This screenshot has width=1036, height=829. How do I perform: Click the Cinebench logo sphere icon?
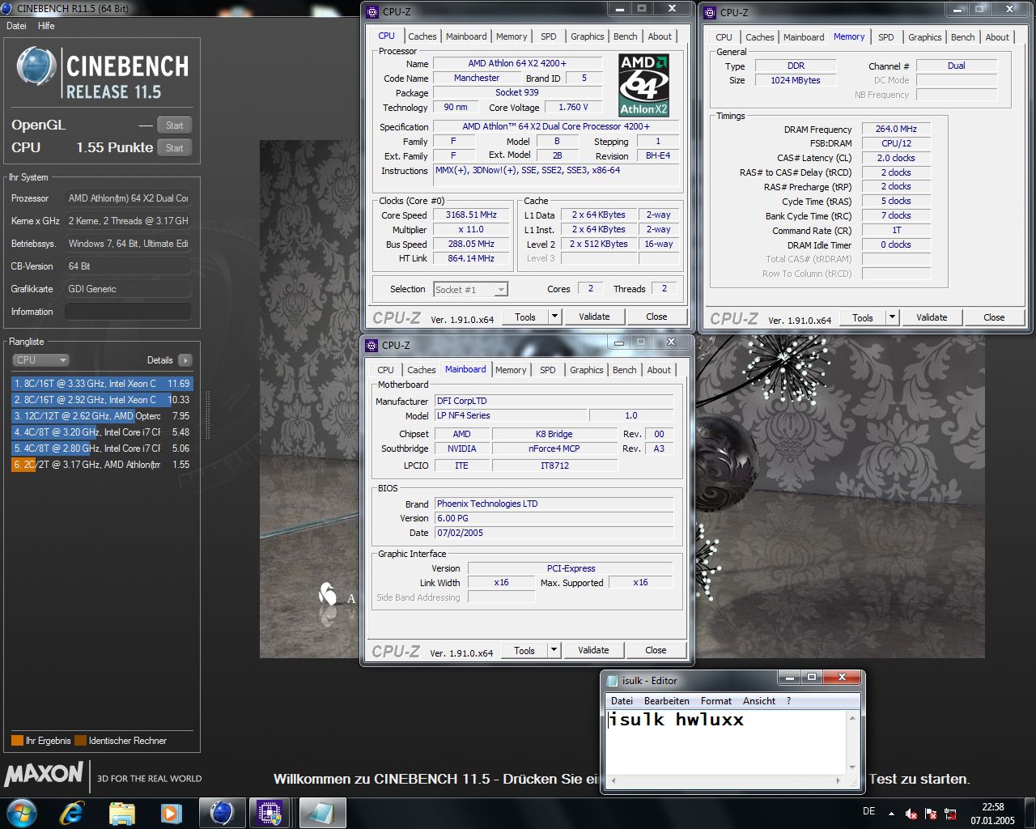[36, 68]
